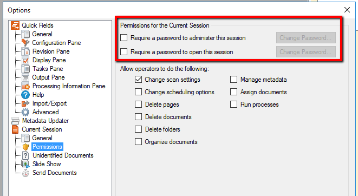Click the Import/Export arrow icon

25,103
